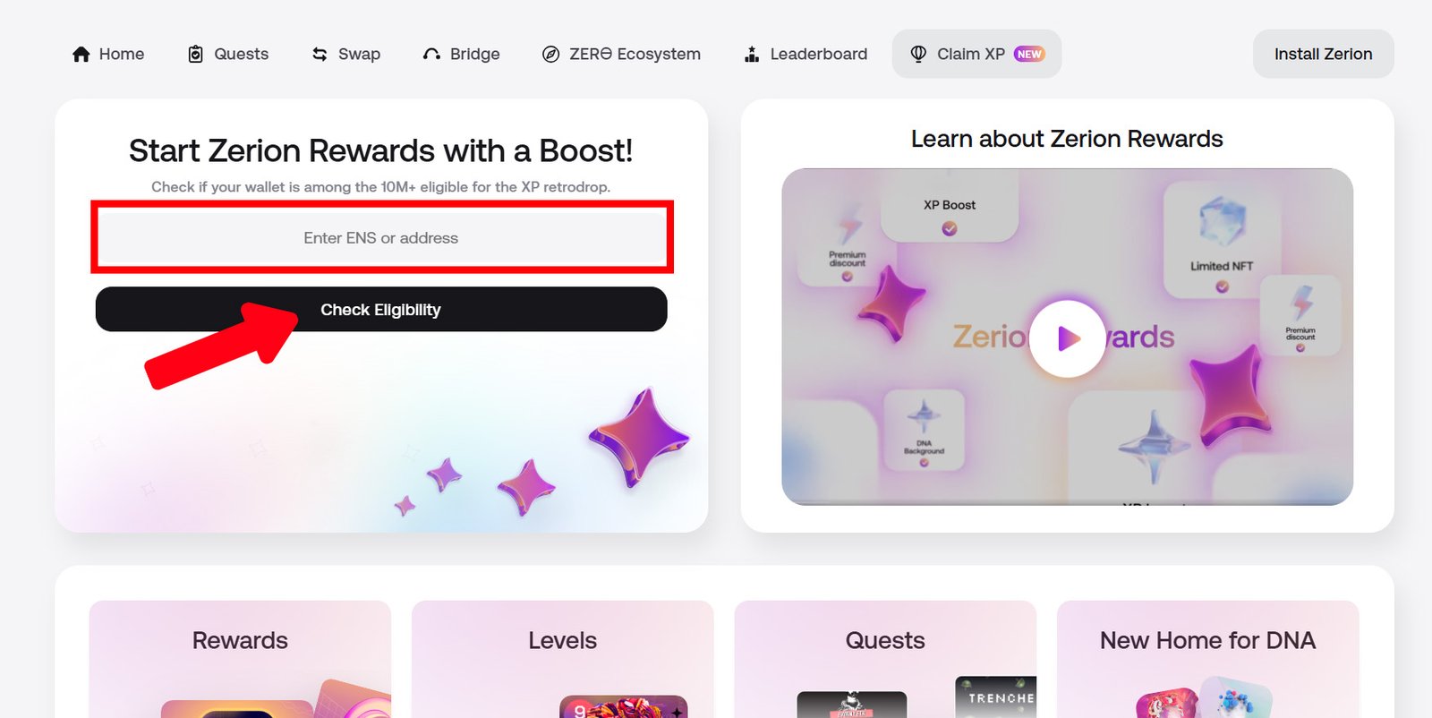The width and height of the screenshot is (1432, 718).
Task: Click the Home house icon
Action: [x=81, y=55]
